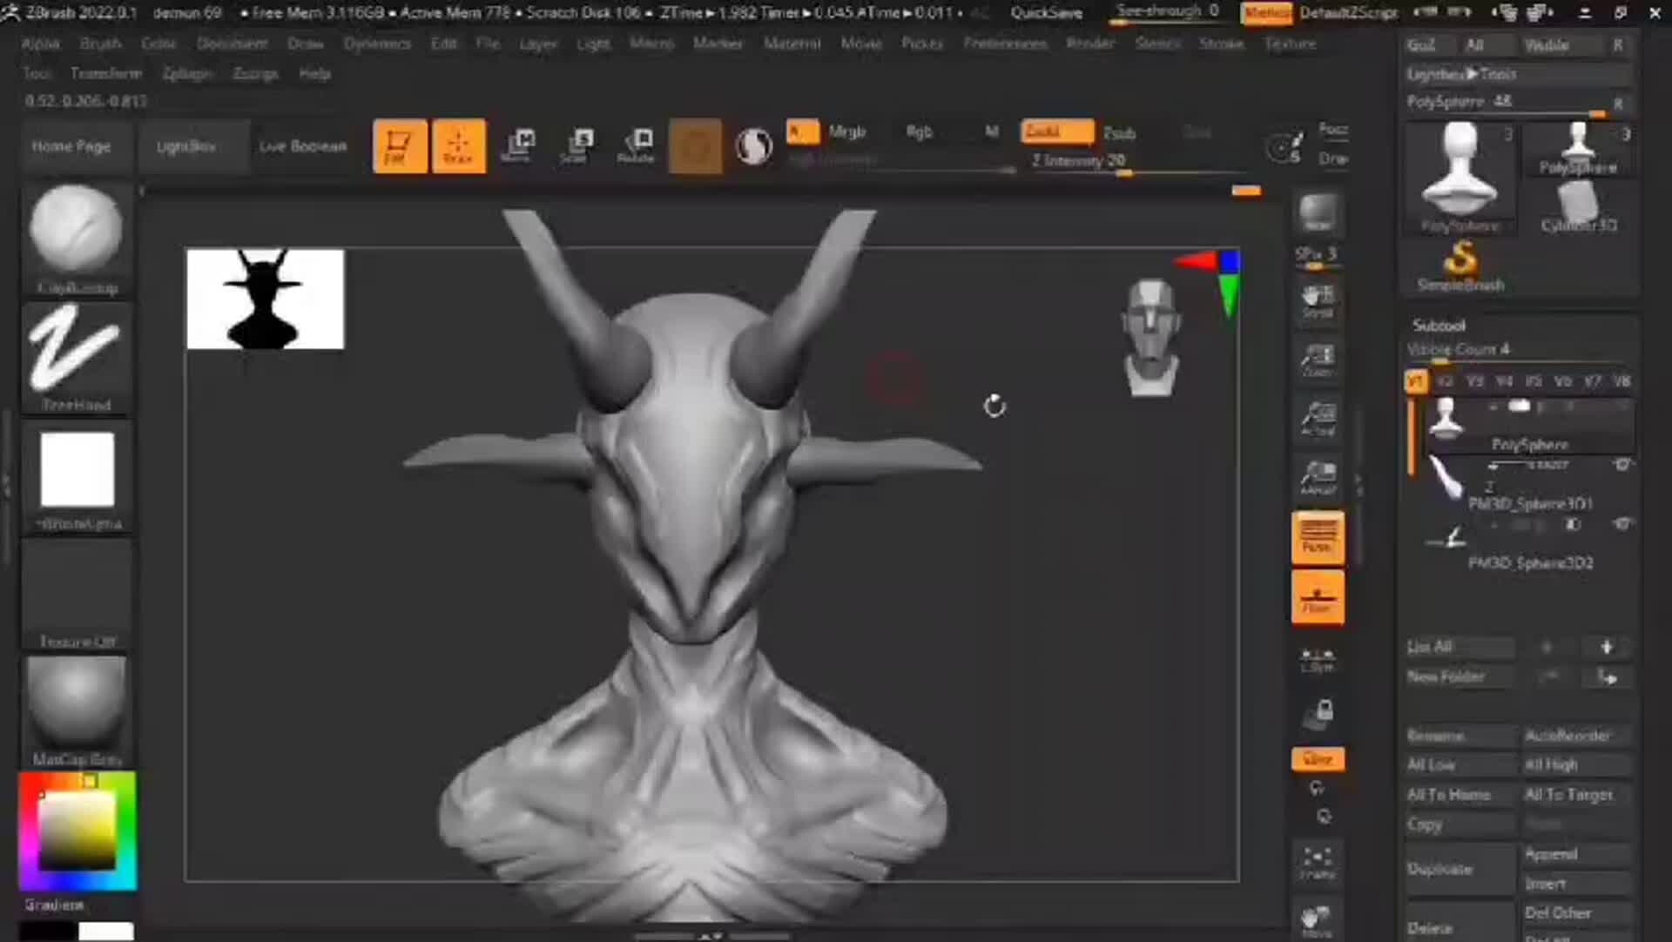This screenshot has width=1672, height=942.
Task: Expand the Lightbox Tools chevron
Action: [x=1472, y=74]
